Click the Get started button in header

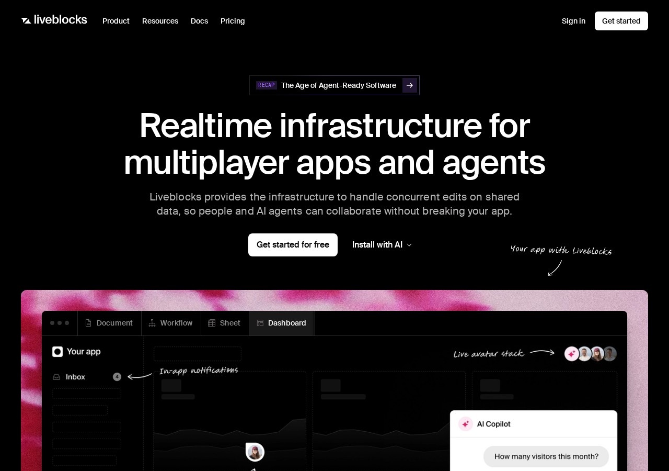[x=621, y=21]
